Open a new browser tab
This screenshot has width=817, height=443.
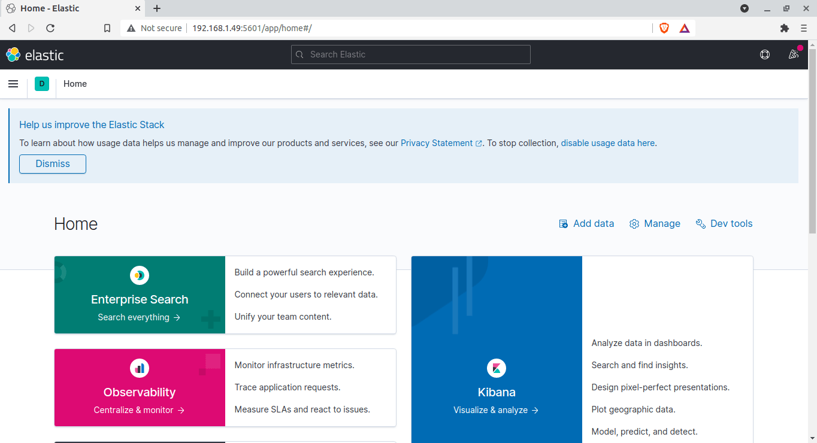tap(157, 8)
